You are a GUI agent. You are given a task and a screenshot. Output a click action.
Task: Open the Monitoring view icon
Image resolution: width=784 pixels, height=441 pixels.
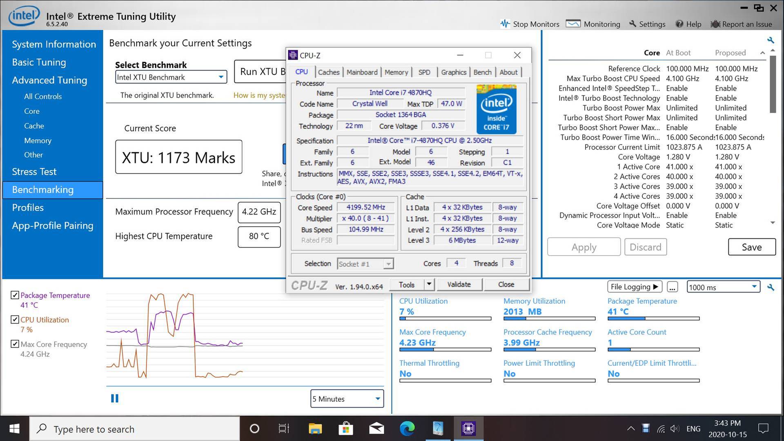pos(573,24)
